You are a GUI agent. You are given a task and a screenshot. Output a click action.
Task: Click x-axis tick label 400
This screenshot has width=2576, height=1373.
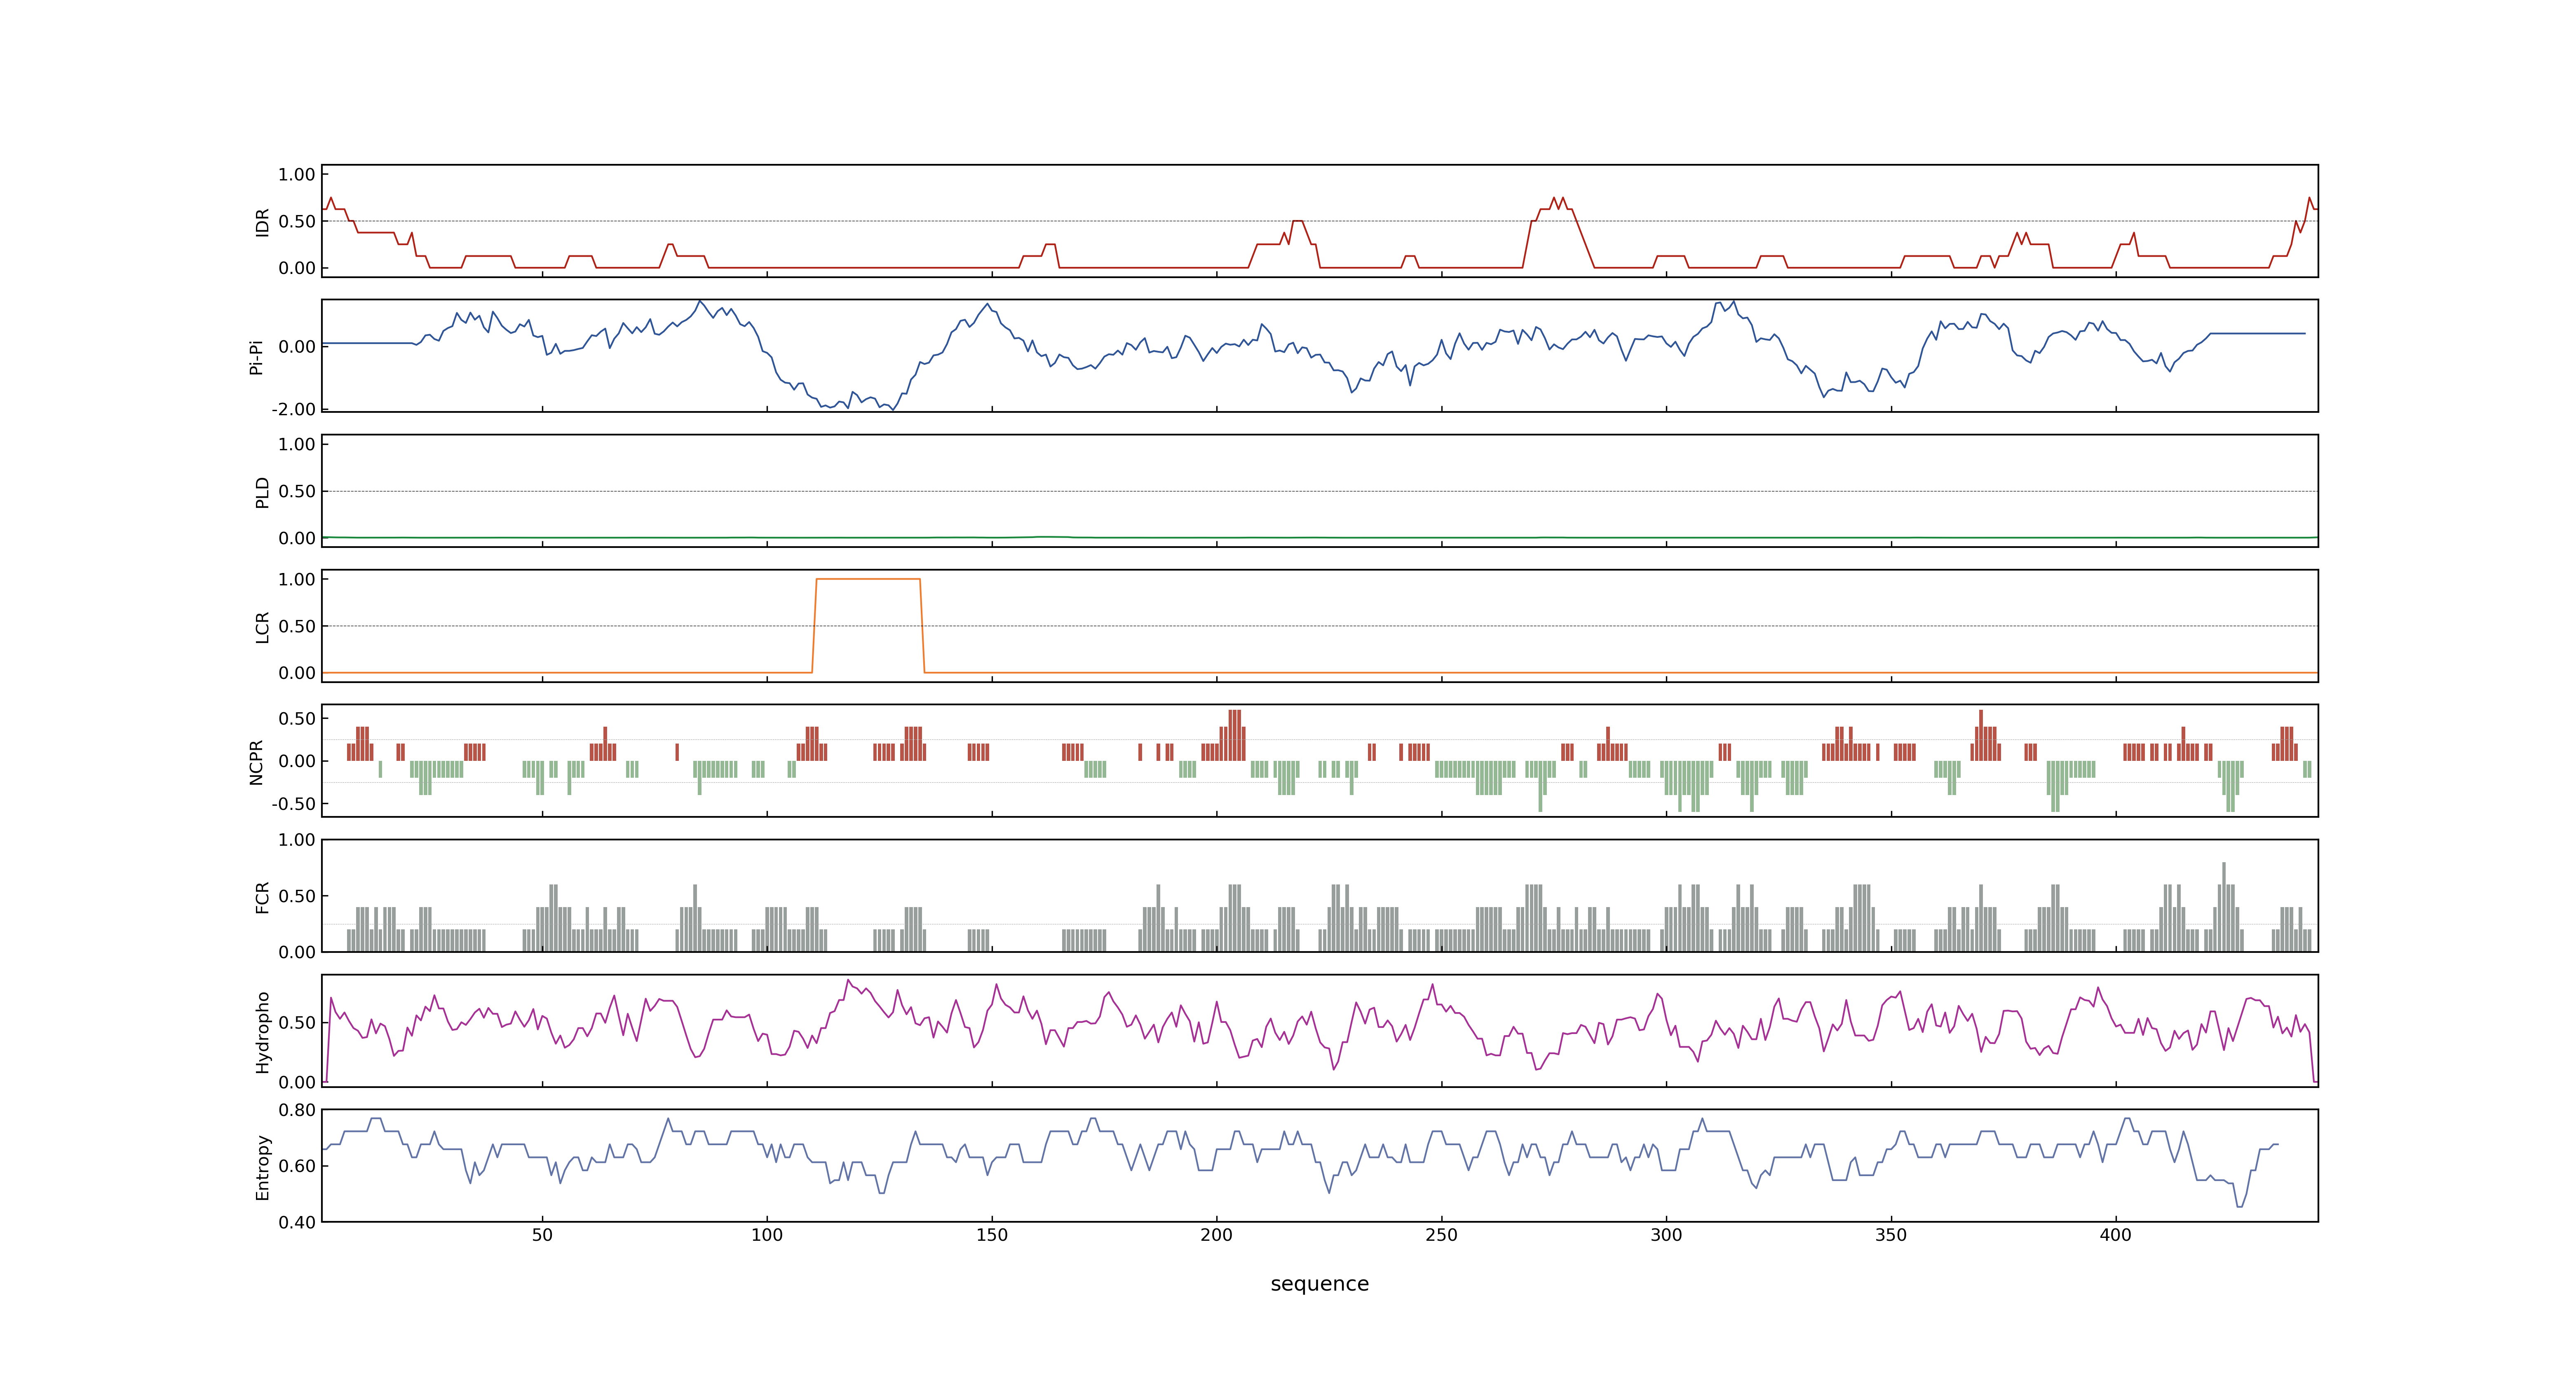coord(2116,1235)
